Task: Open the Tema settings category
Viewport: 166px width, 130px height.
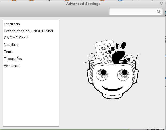Action: [x=31, y=52]
